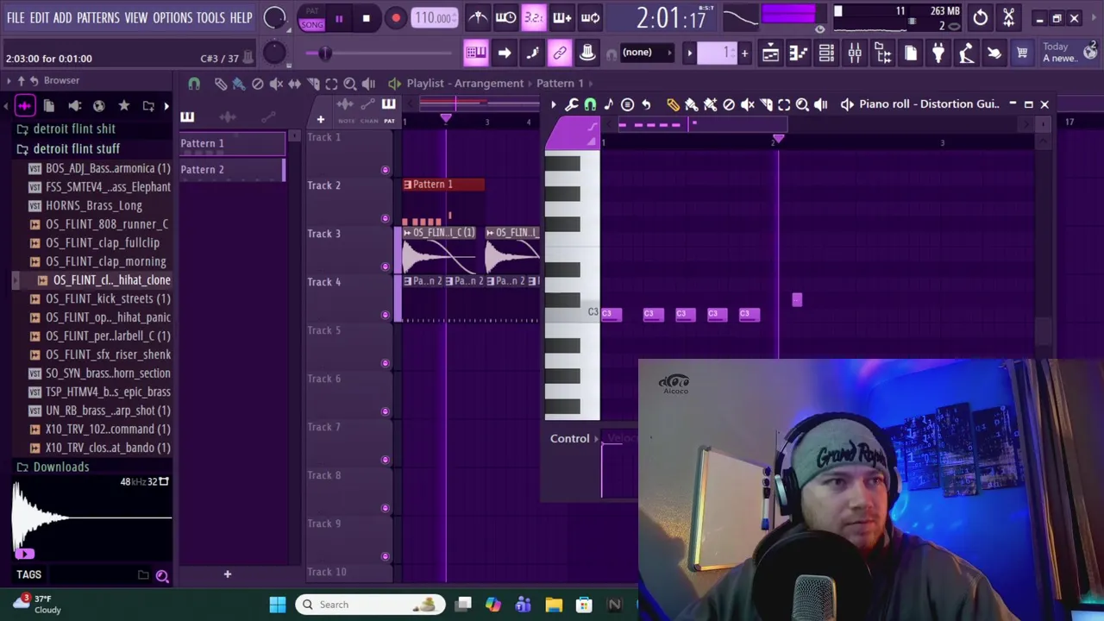
Task: Expand the Downloads folder in Browser
Action: coord(60,467)
